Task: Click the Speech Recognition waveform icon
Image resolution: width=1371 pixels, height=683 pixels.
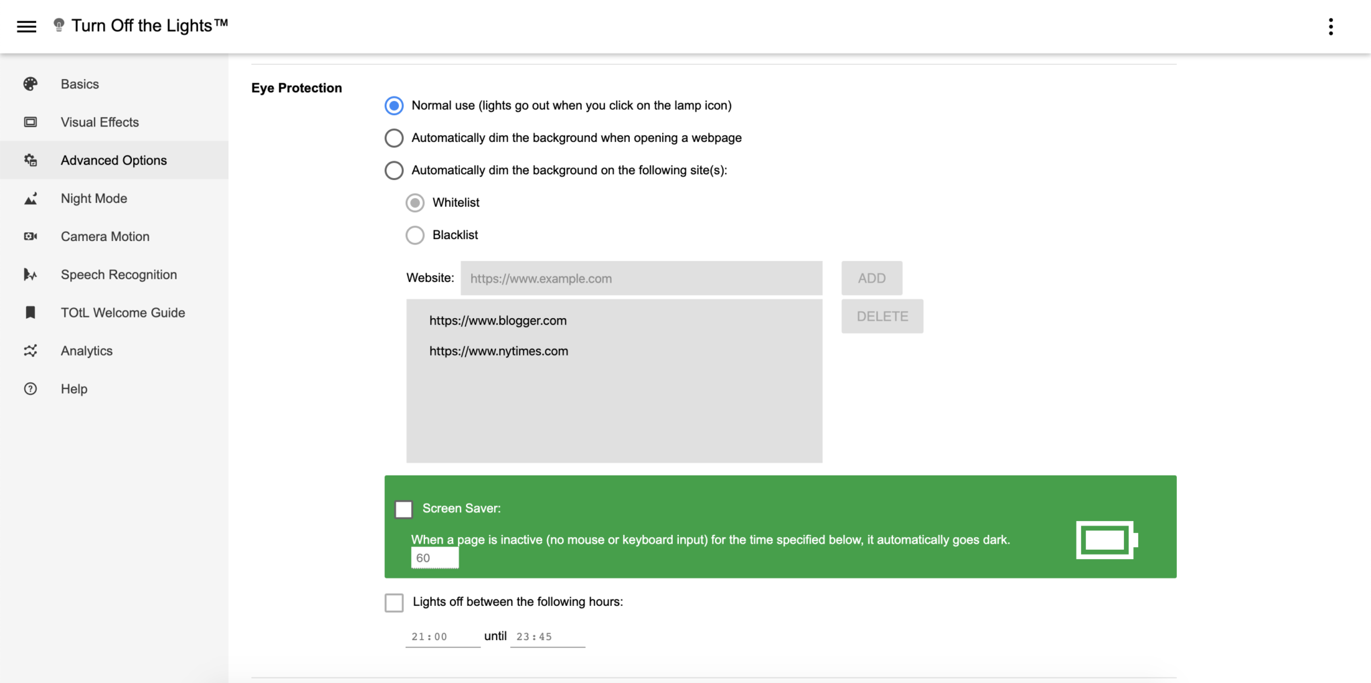Action: (x=30, y=275)
